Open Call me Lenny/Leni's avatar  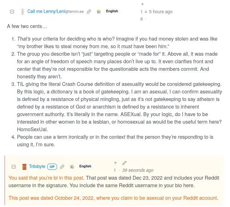coord(22,12)
